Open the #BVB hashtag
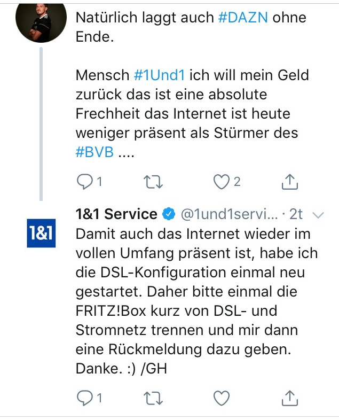339x420 pixels. click(95, 151)
